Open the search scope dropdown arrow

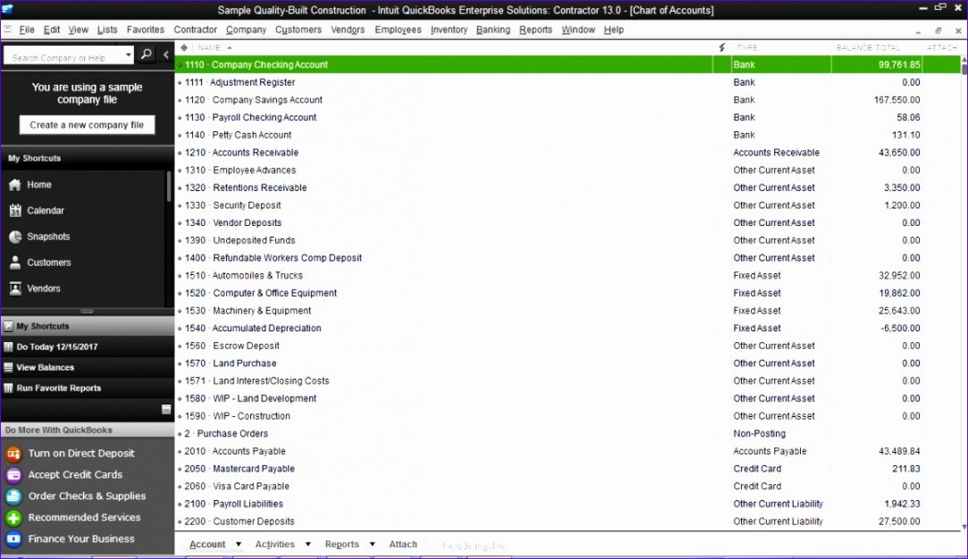128,54
